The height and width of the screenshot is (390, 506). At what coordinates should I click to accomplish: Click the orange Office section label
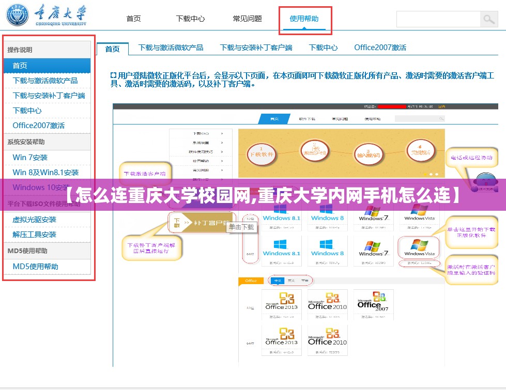(x=251, y=281)
